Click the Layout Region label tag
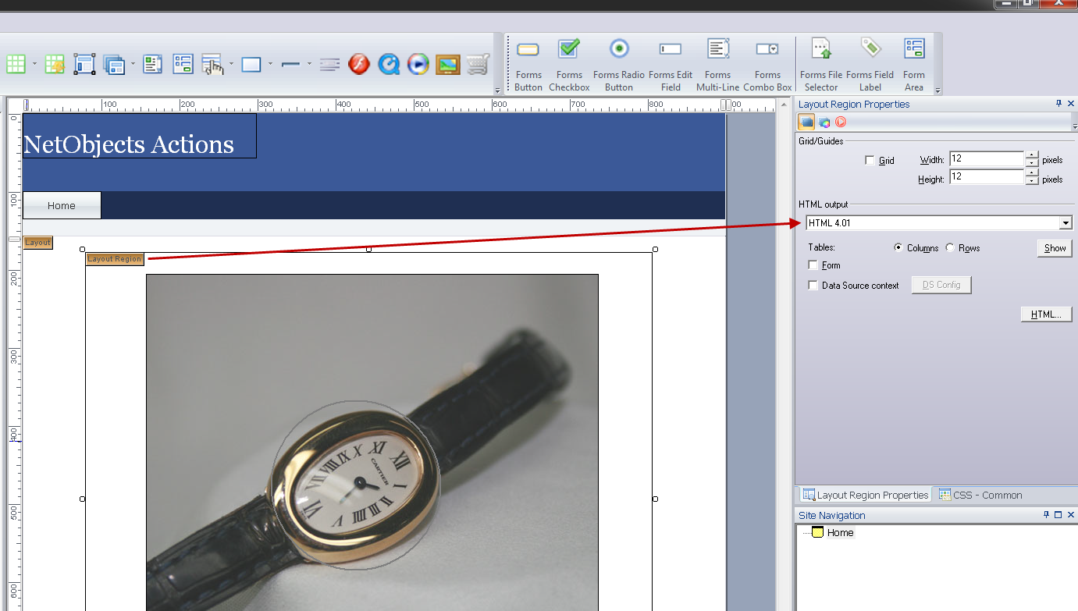The image size is (1078, 611). point(115,259)
